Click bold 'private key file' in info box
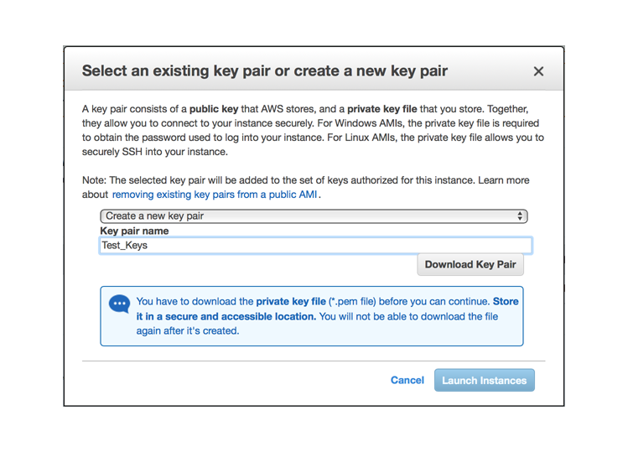 291,301
